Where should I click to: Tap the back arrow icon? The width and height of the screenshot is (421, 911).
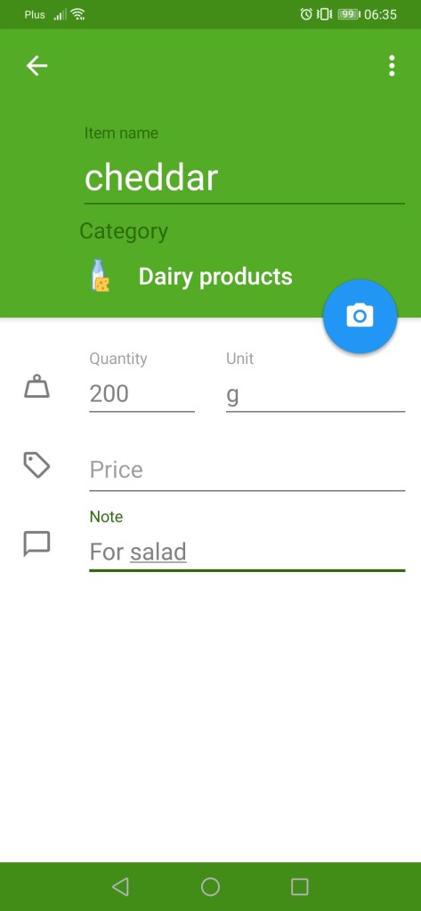[x=36, y=66]
